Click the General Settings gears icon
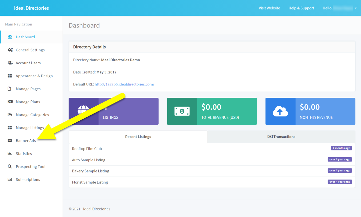This screenshot has width=361, height=217. pyautogui.click(x=10, y=50)
